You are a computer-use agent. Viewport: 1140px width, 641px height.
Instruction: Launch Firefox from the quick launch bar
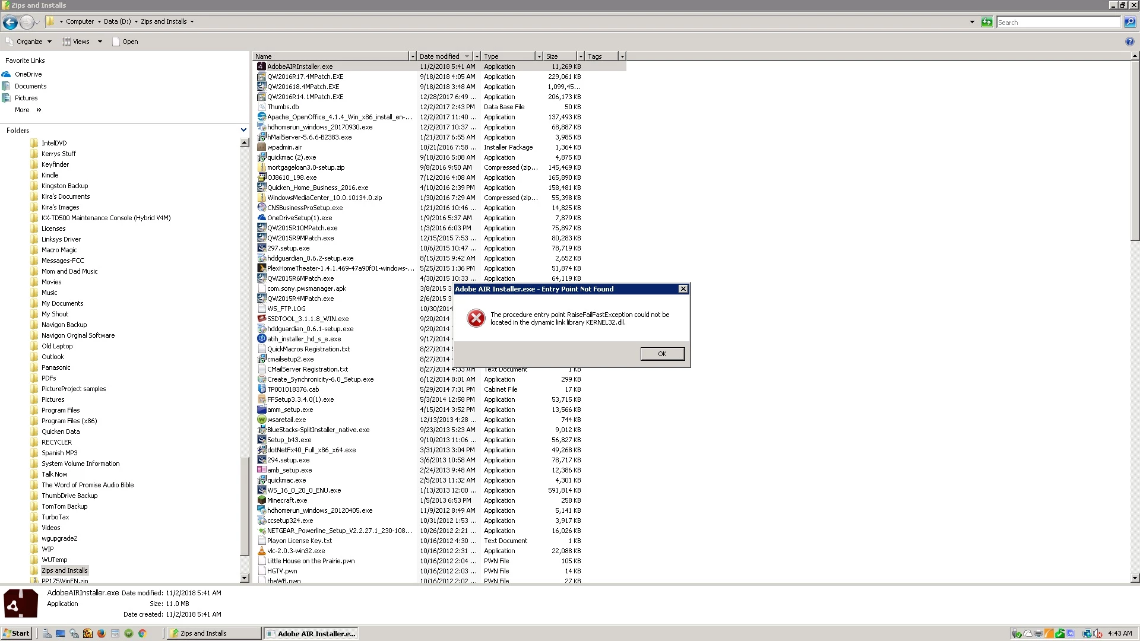[101, 633]
